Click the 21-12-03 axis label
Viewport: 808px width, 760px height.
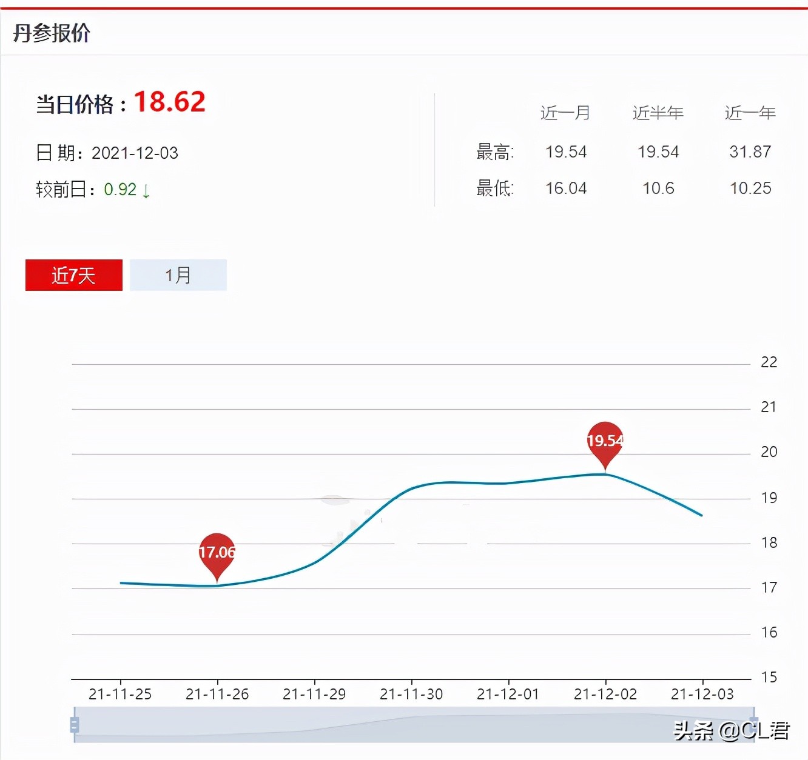(x=702, y=694)
